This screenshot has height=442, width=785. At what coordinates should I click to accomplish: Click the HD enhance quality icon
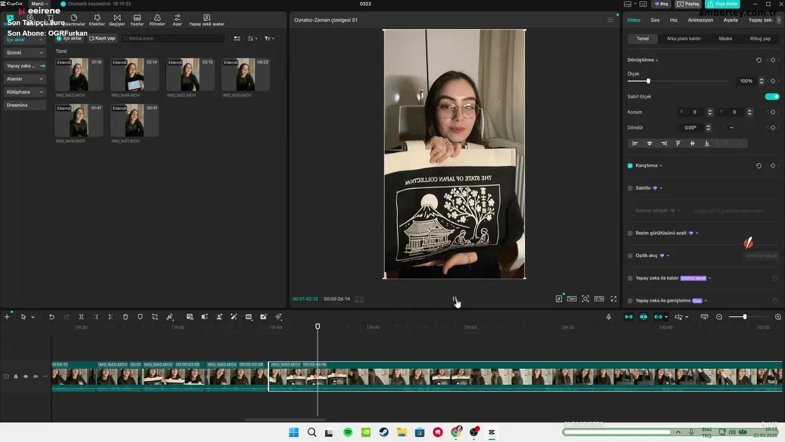tap(248, 317)
